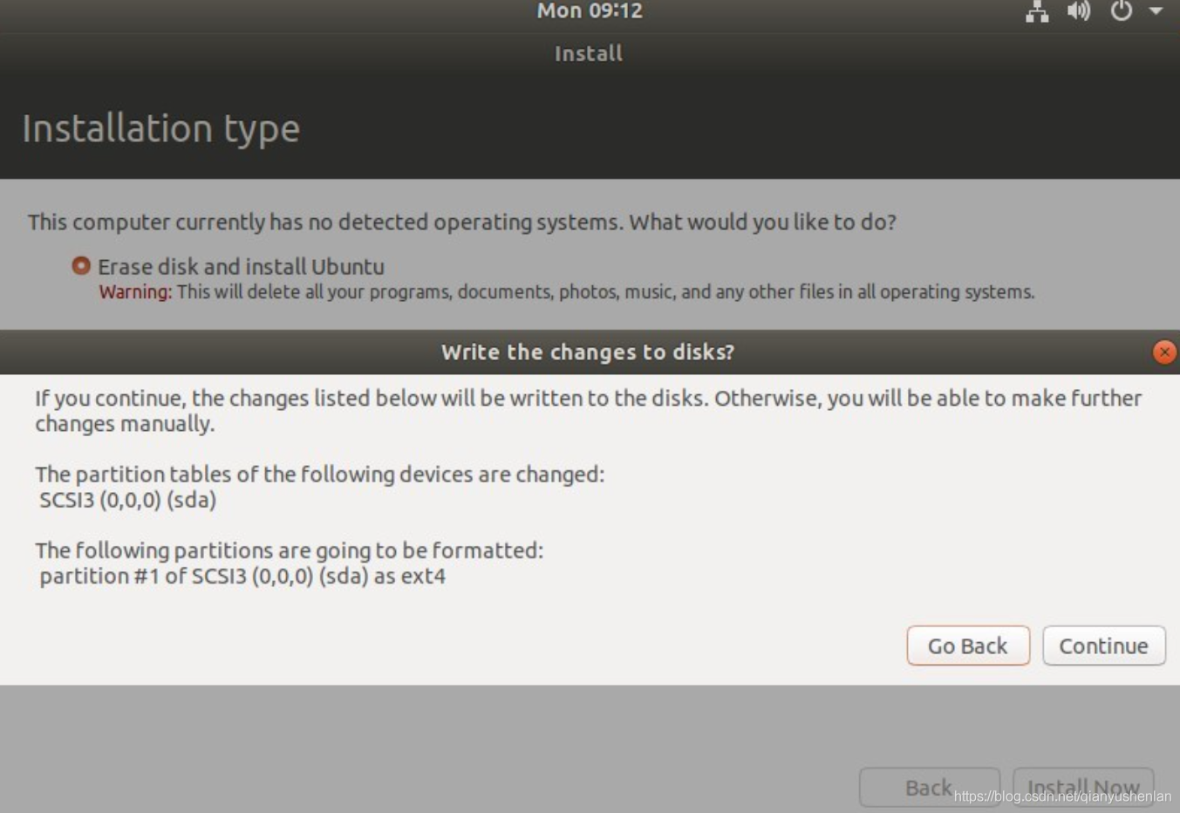The width and height of the screenshot is (1180, 813).
Task: Click the red 'Warning:' label
Action: click(135, 291)
